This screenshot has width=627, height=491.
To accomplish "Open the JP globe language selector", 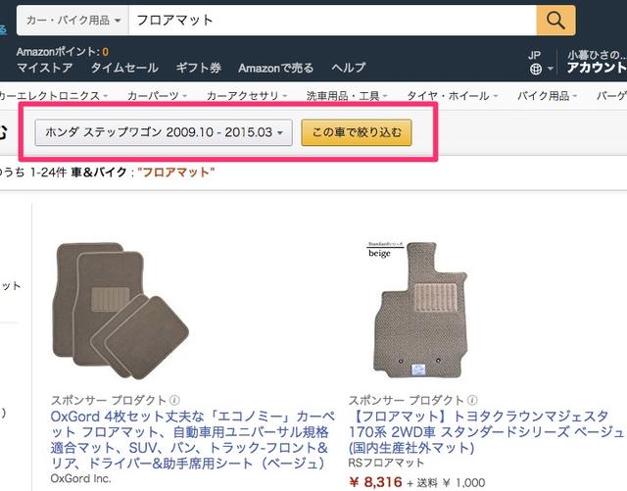I will click(x=541, y=63).
